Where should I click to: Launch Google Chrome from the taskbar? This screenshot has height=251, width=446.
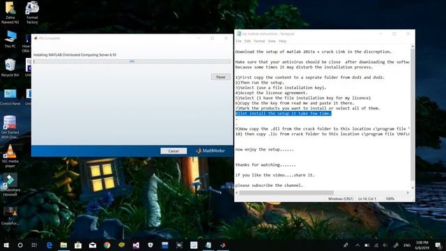107,245
